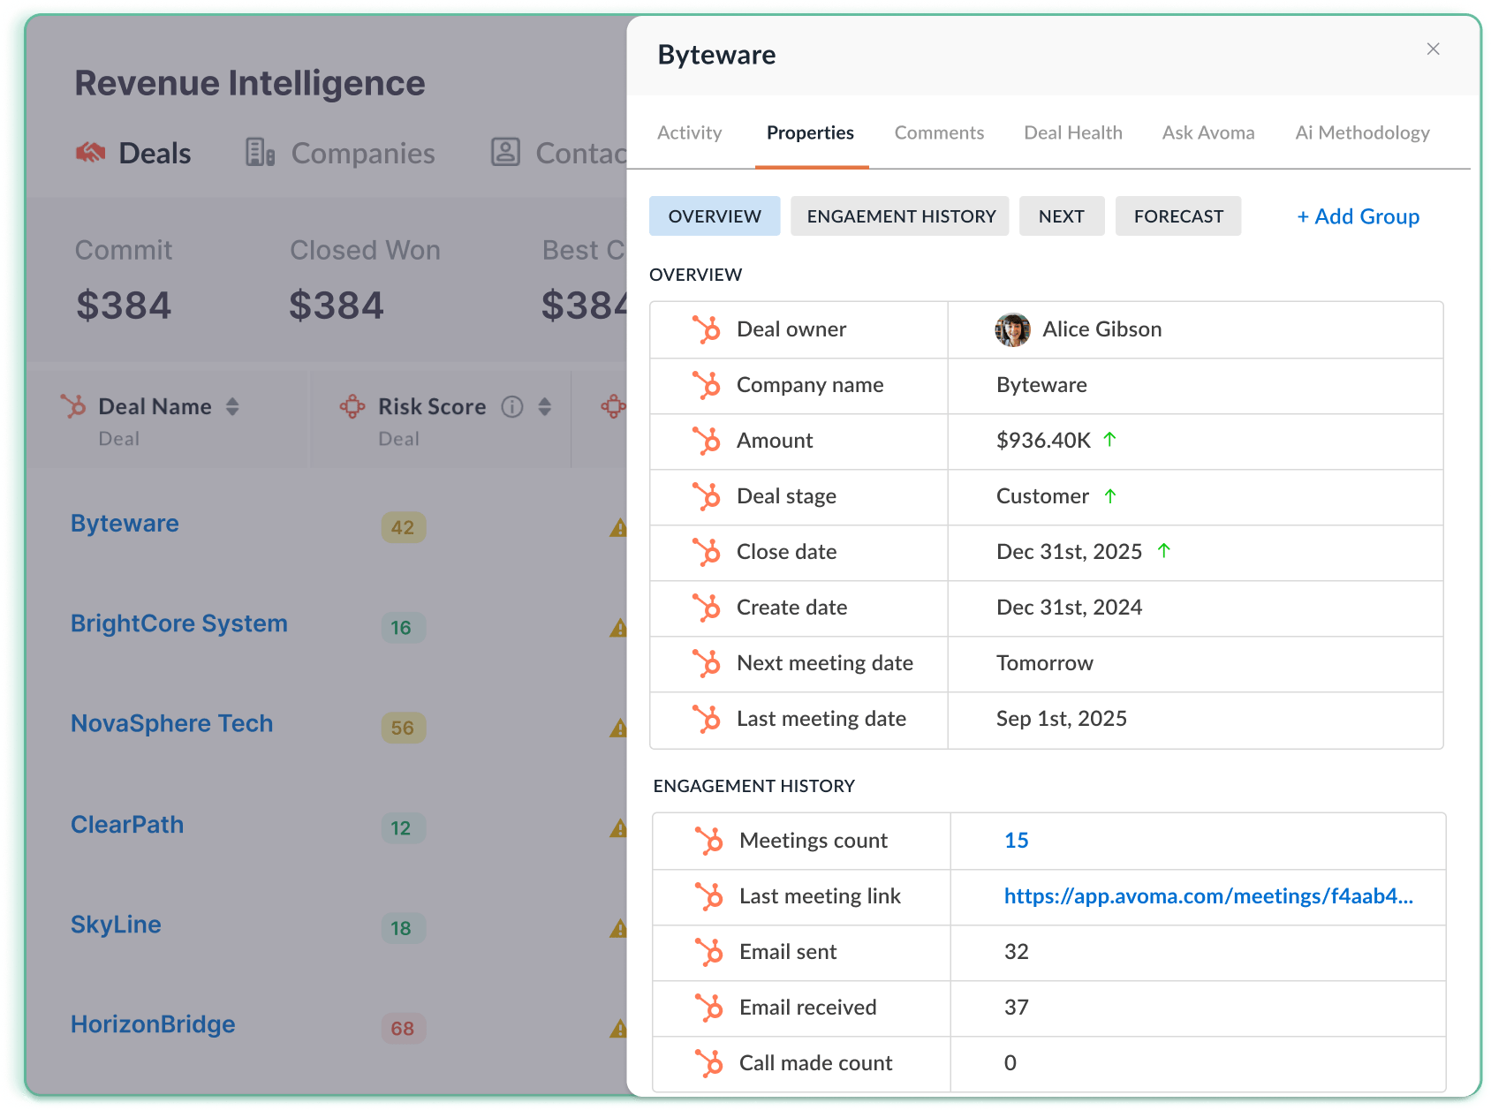
Task: Click HubSpot icon beside Amount
Action: 707,441
